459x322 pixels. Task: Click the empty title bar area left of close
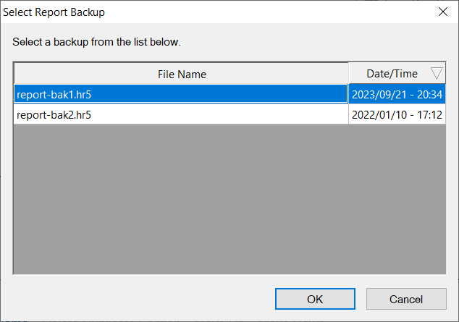point(290,12)
